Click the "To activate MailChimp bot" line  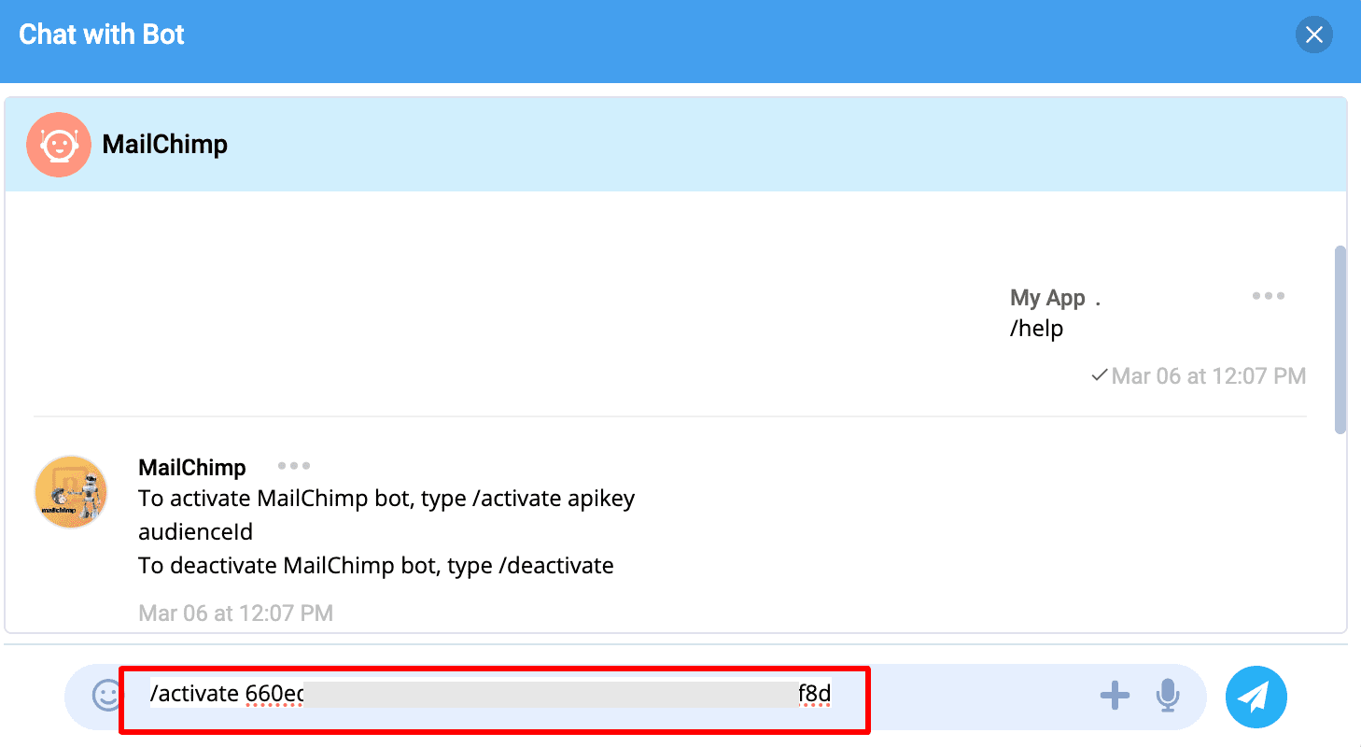tap(386, 499)
